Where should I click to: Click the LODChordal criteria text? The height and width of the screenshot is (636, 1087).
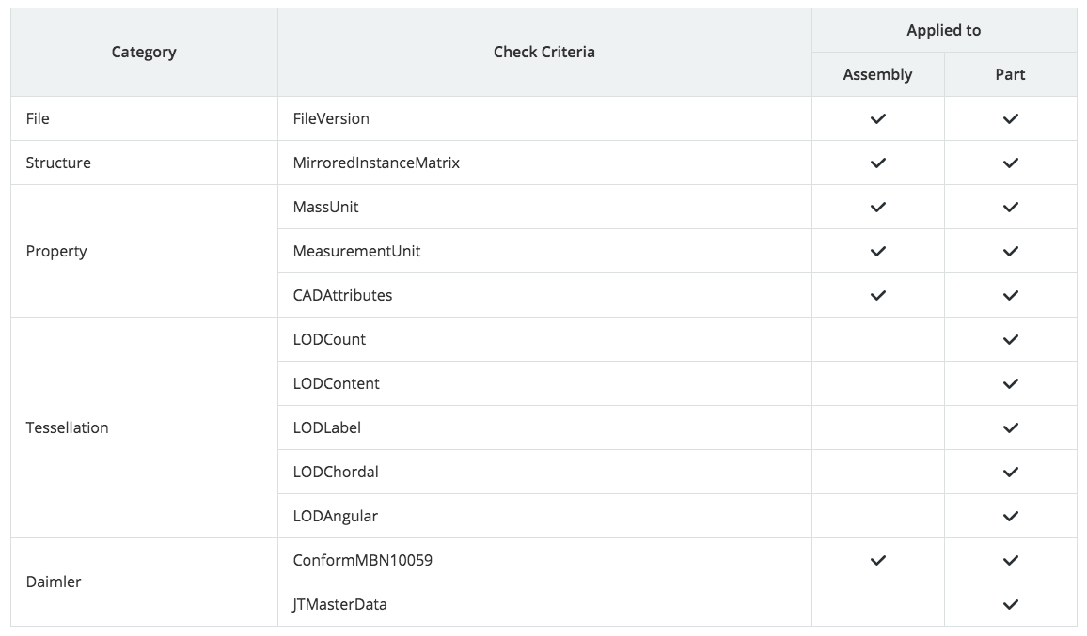[x=336, y=472]
